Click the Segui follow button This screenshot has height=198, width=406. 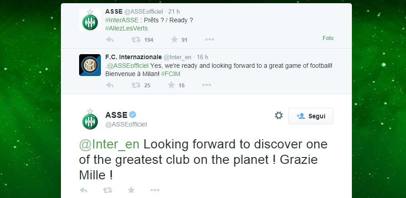(311, 116)
